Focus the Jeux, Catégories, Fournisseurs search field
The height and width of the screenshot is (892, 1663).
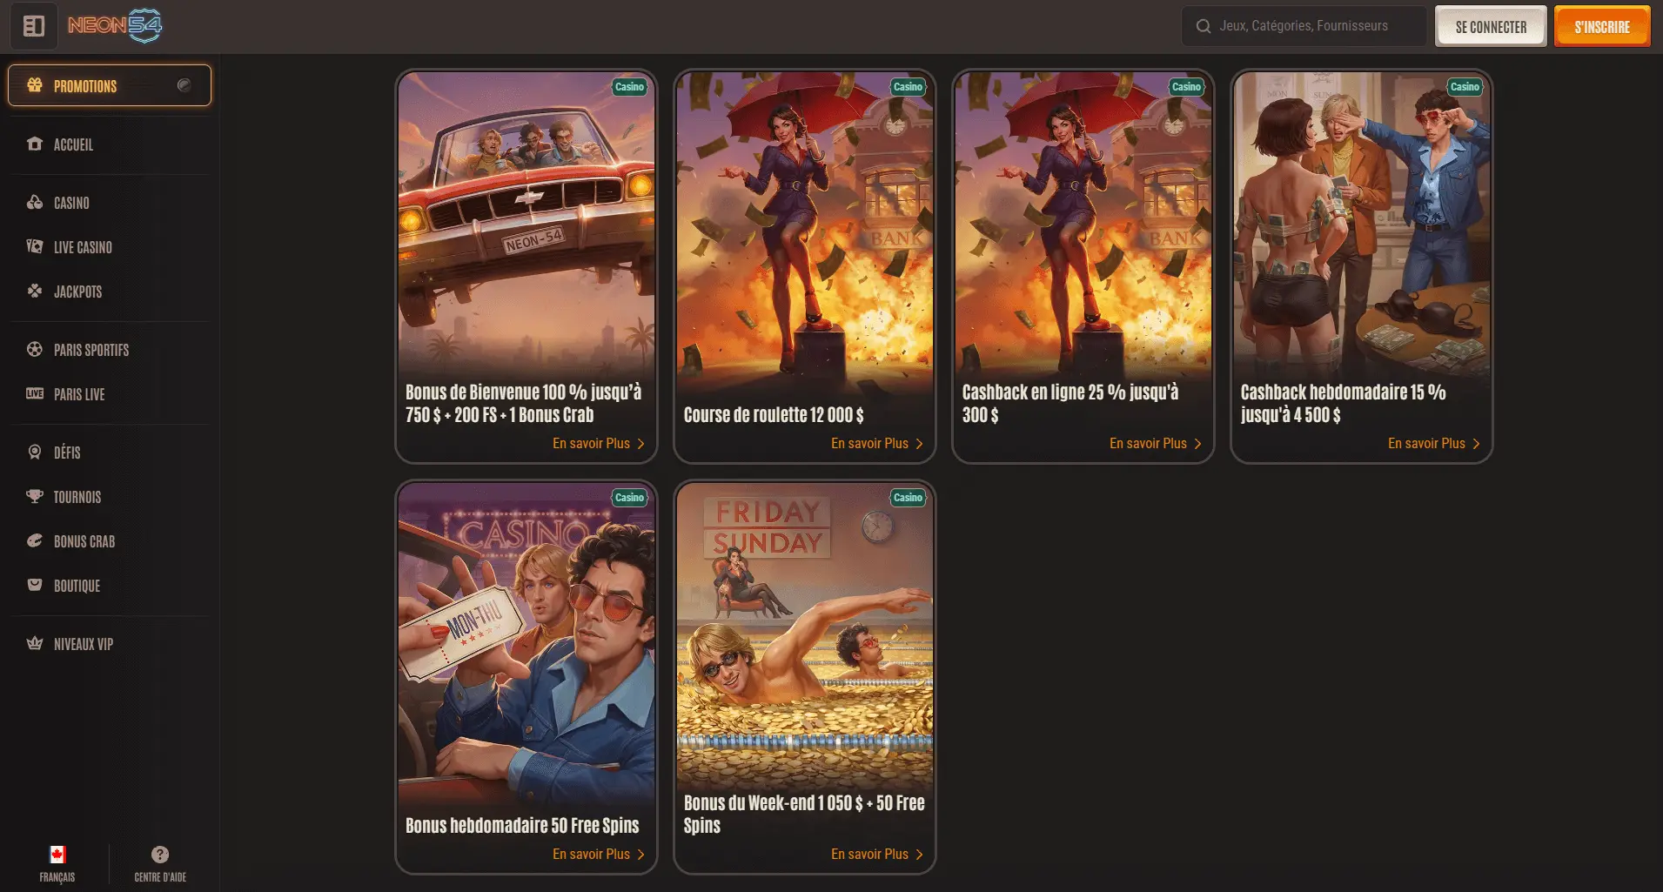coord(1303,26)
